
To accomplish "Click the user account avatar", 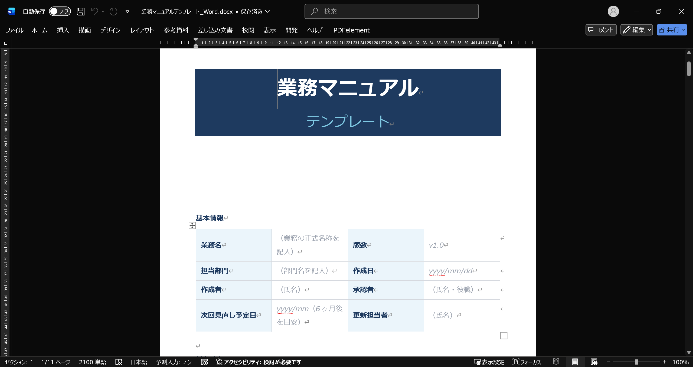I will [x=613, y=11].
